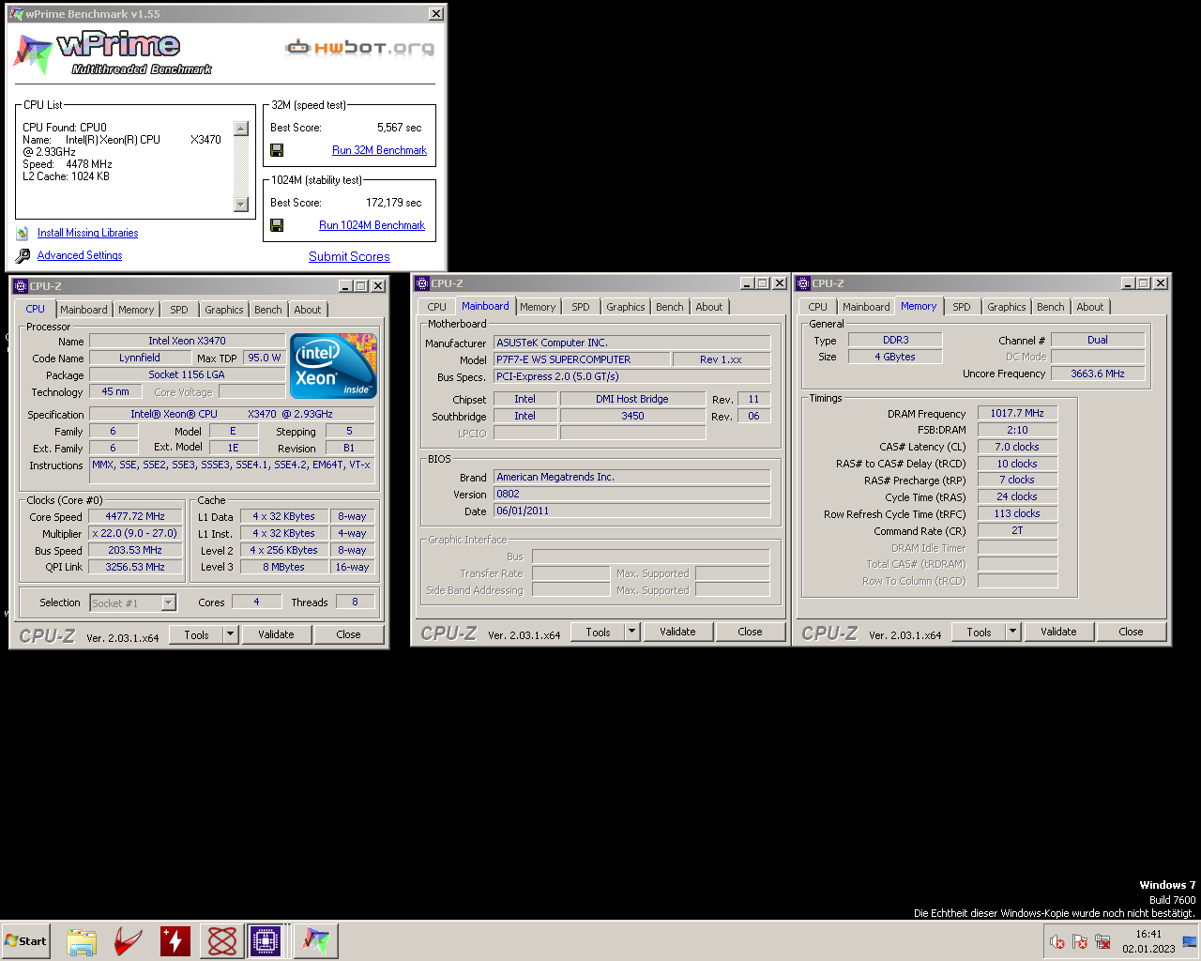Open Bench tab in left CPU-Z window
The width and height of the screenshot is (1201, 961).
click(x=268, y=310)
